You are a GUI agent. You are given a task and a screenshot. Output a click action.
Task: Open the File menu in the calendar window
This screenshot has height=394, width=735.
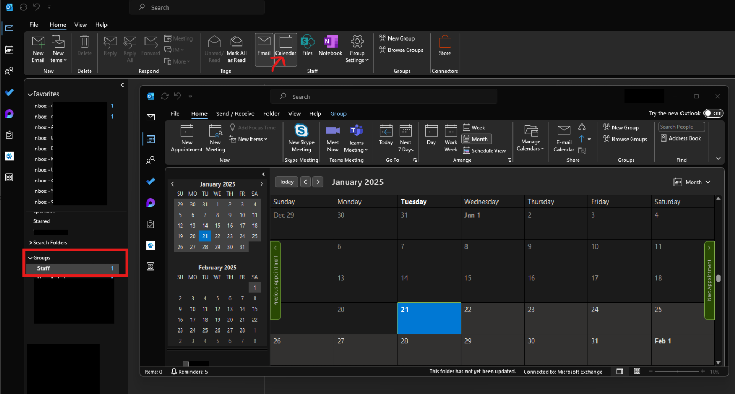[174, 114]
